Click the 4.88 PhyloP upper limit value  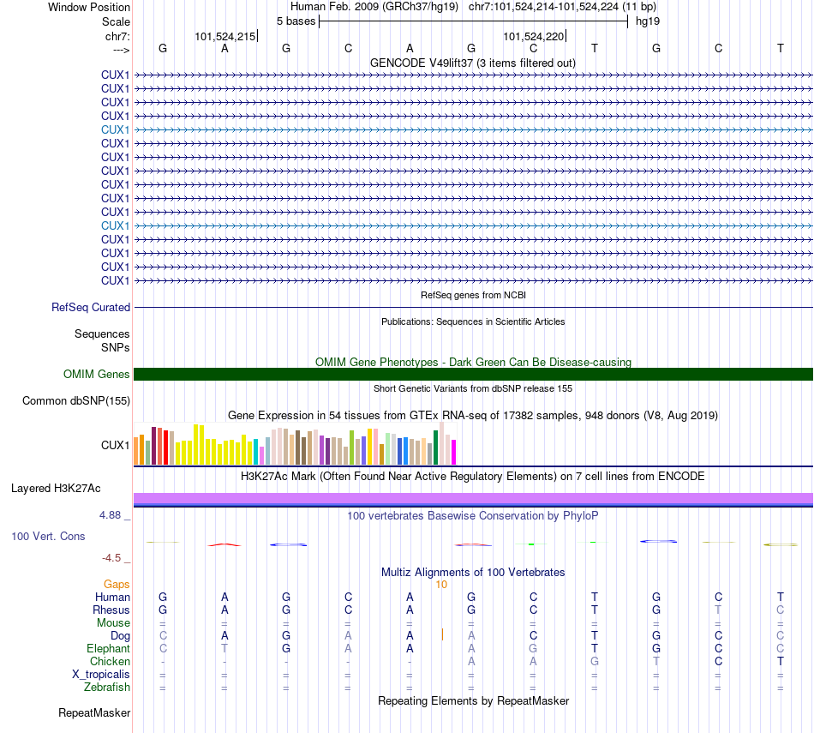110,514
